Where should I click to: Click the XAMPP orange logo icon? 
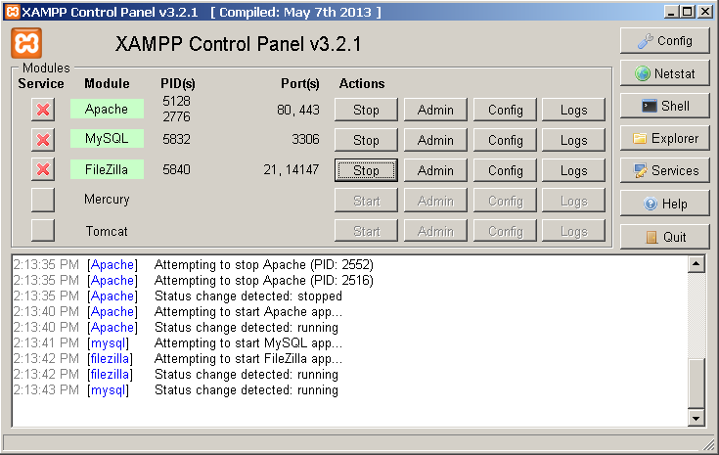[x=26, y=43]
